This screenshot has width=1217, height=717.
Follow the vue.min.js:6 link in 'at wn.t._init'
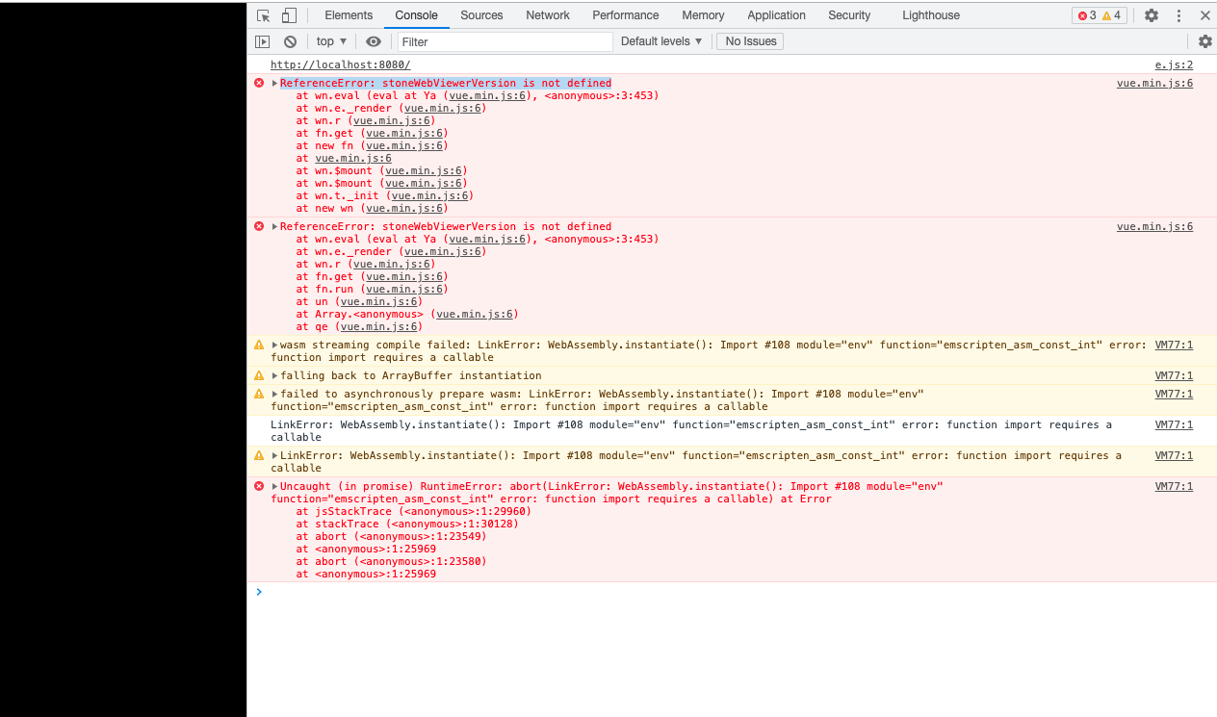coord(428,196)
